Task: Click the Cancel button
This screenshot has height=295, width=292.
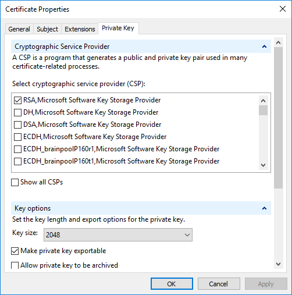Action: tap(219, 284)
